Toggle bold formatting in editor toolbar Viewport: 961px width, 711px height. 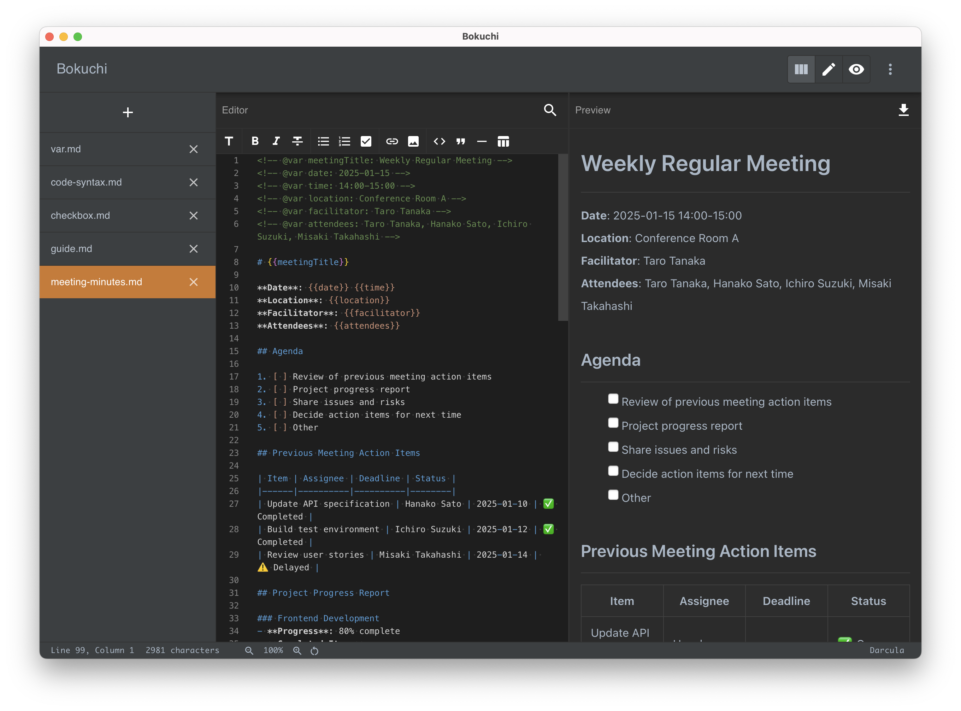pyautogui.click(x=255, y=141)
